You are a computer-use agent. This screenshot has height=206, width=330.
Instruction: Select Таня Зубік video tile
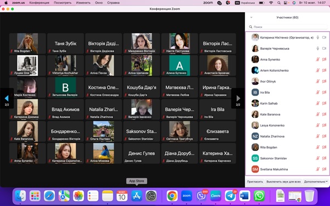pyautogui.click(x=65, y=43)
